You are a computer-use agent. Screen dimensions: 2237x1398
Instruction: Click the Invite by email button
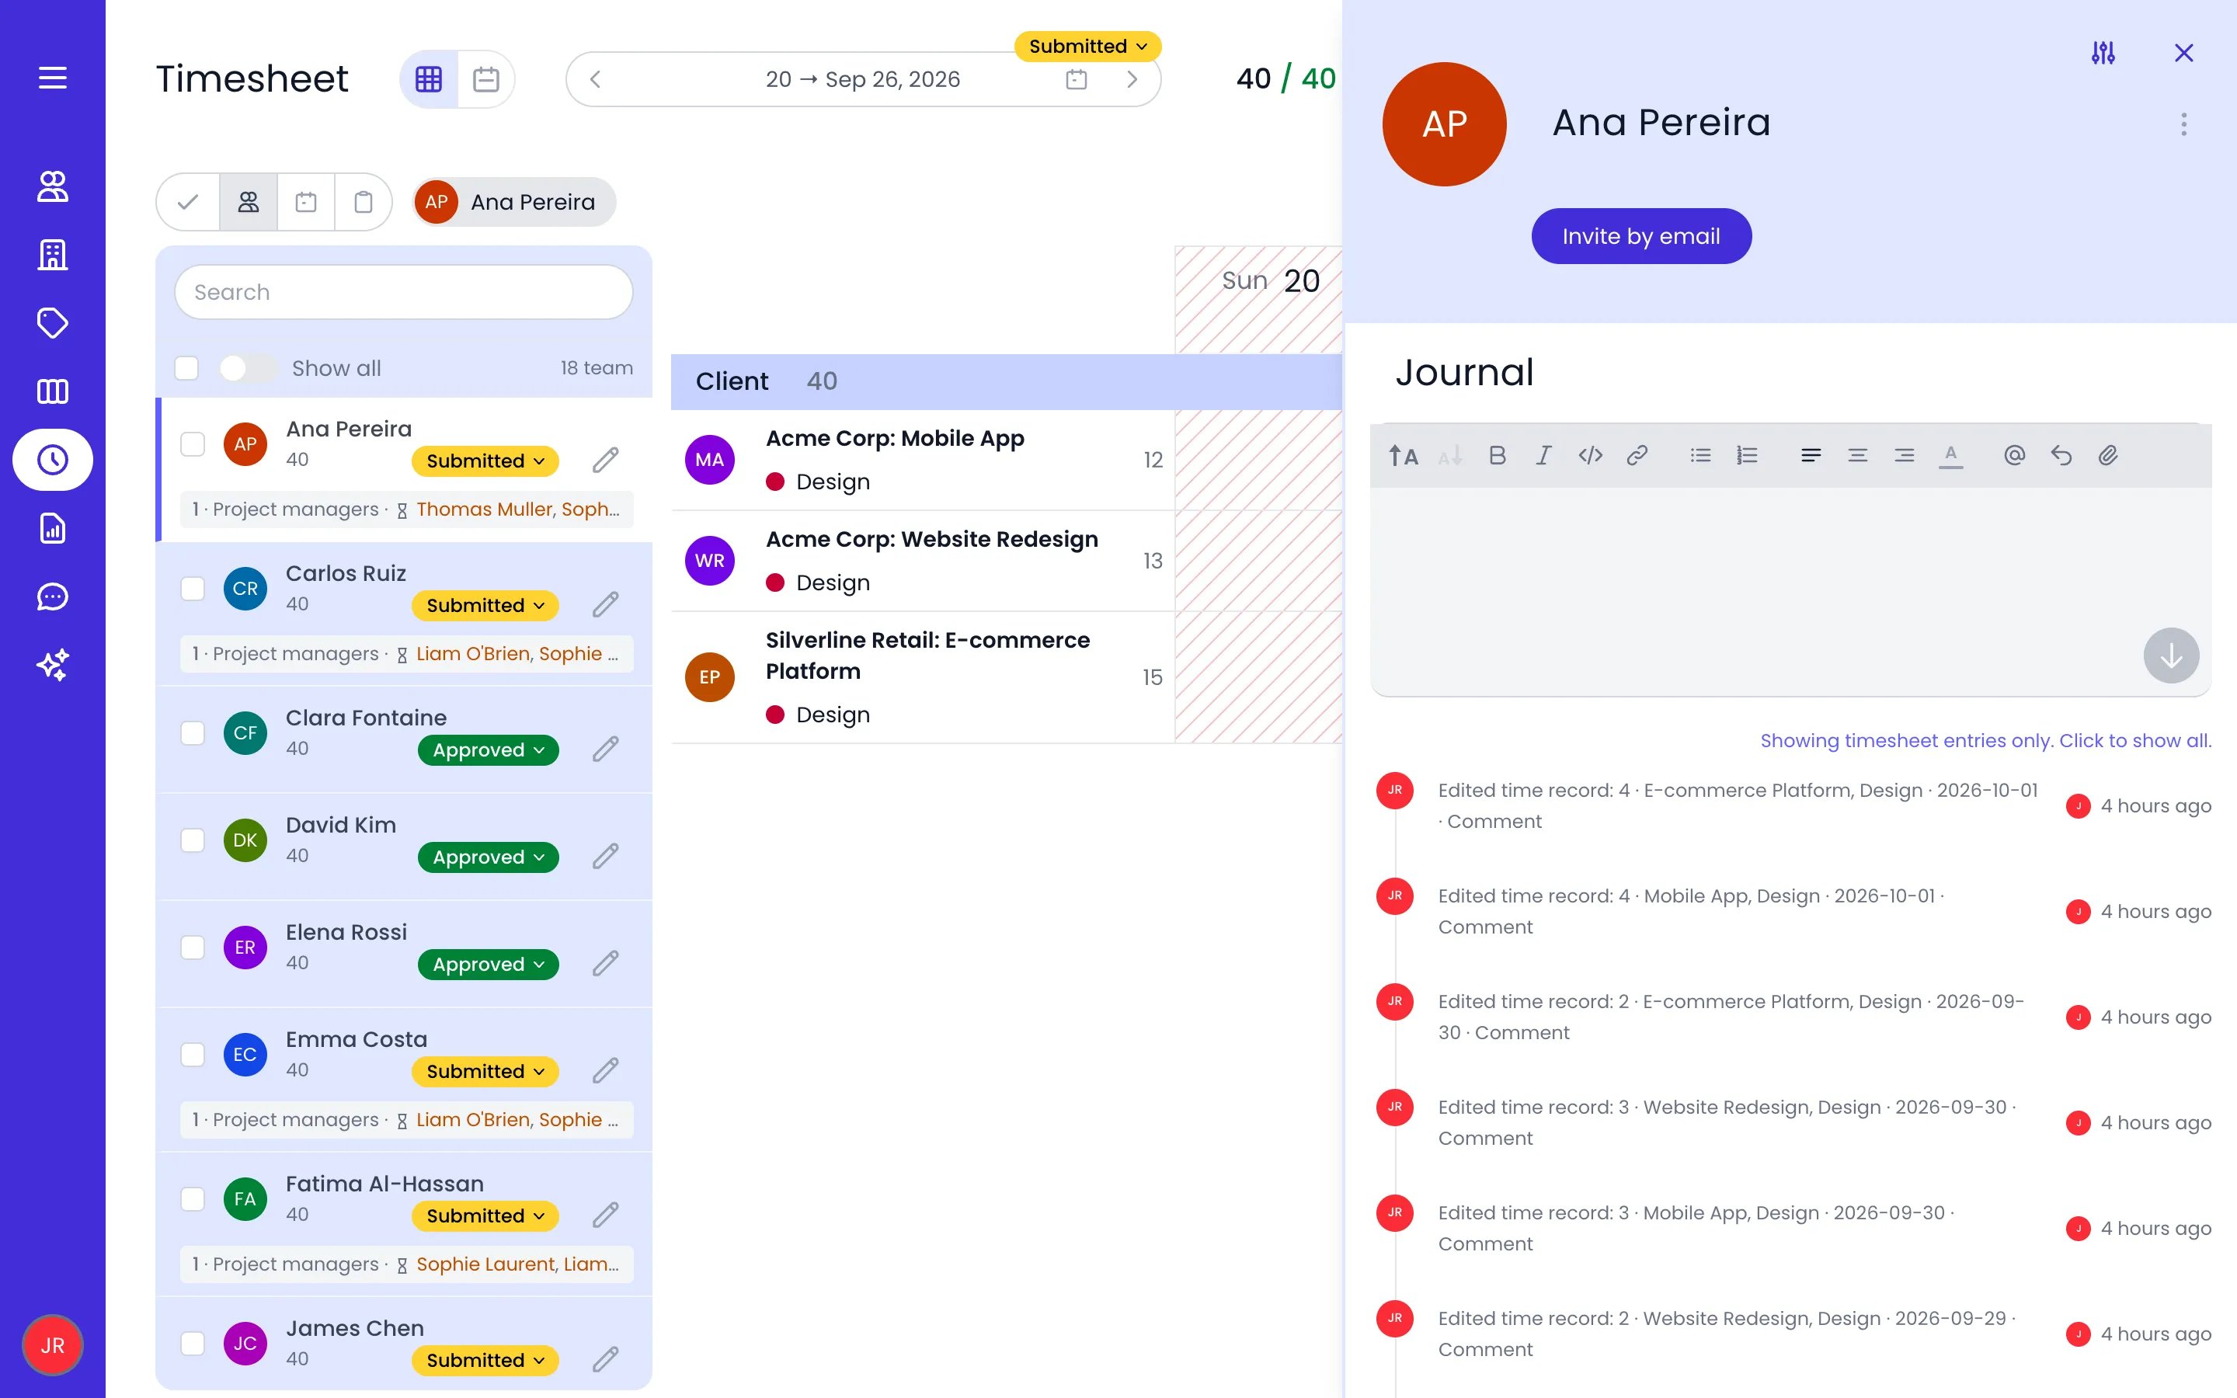1640,236
